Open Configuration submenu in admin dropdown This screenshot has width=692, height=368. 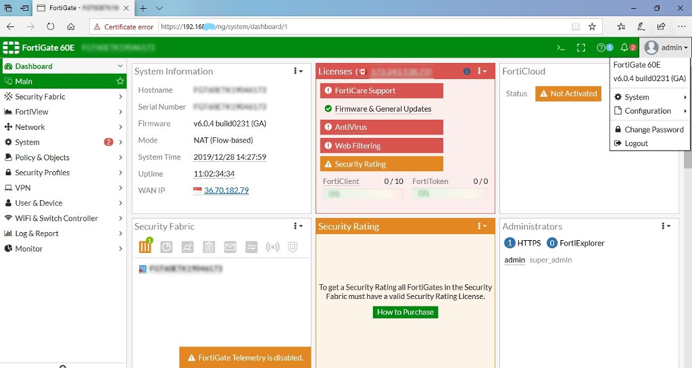click(650, 111)
